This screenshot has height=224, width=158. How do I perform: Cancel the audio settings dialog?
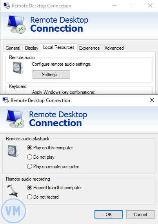pos(140,214)
